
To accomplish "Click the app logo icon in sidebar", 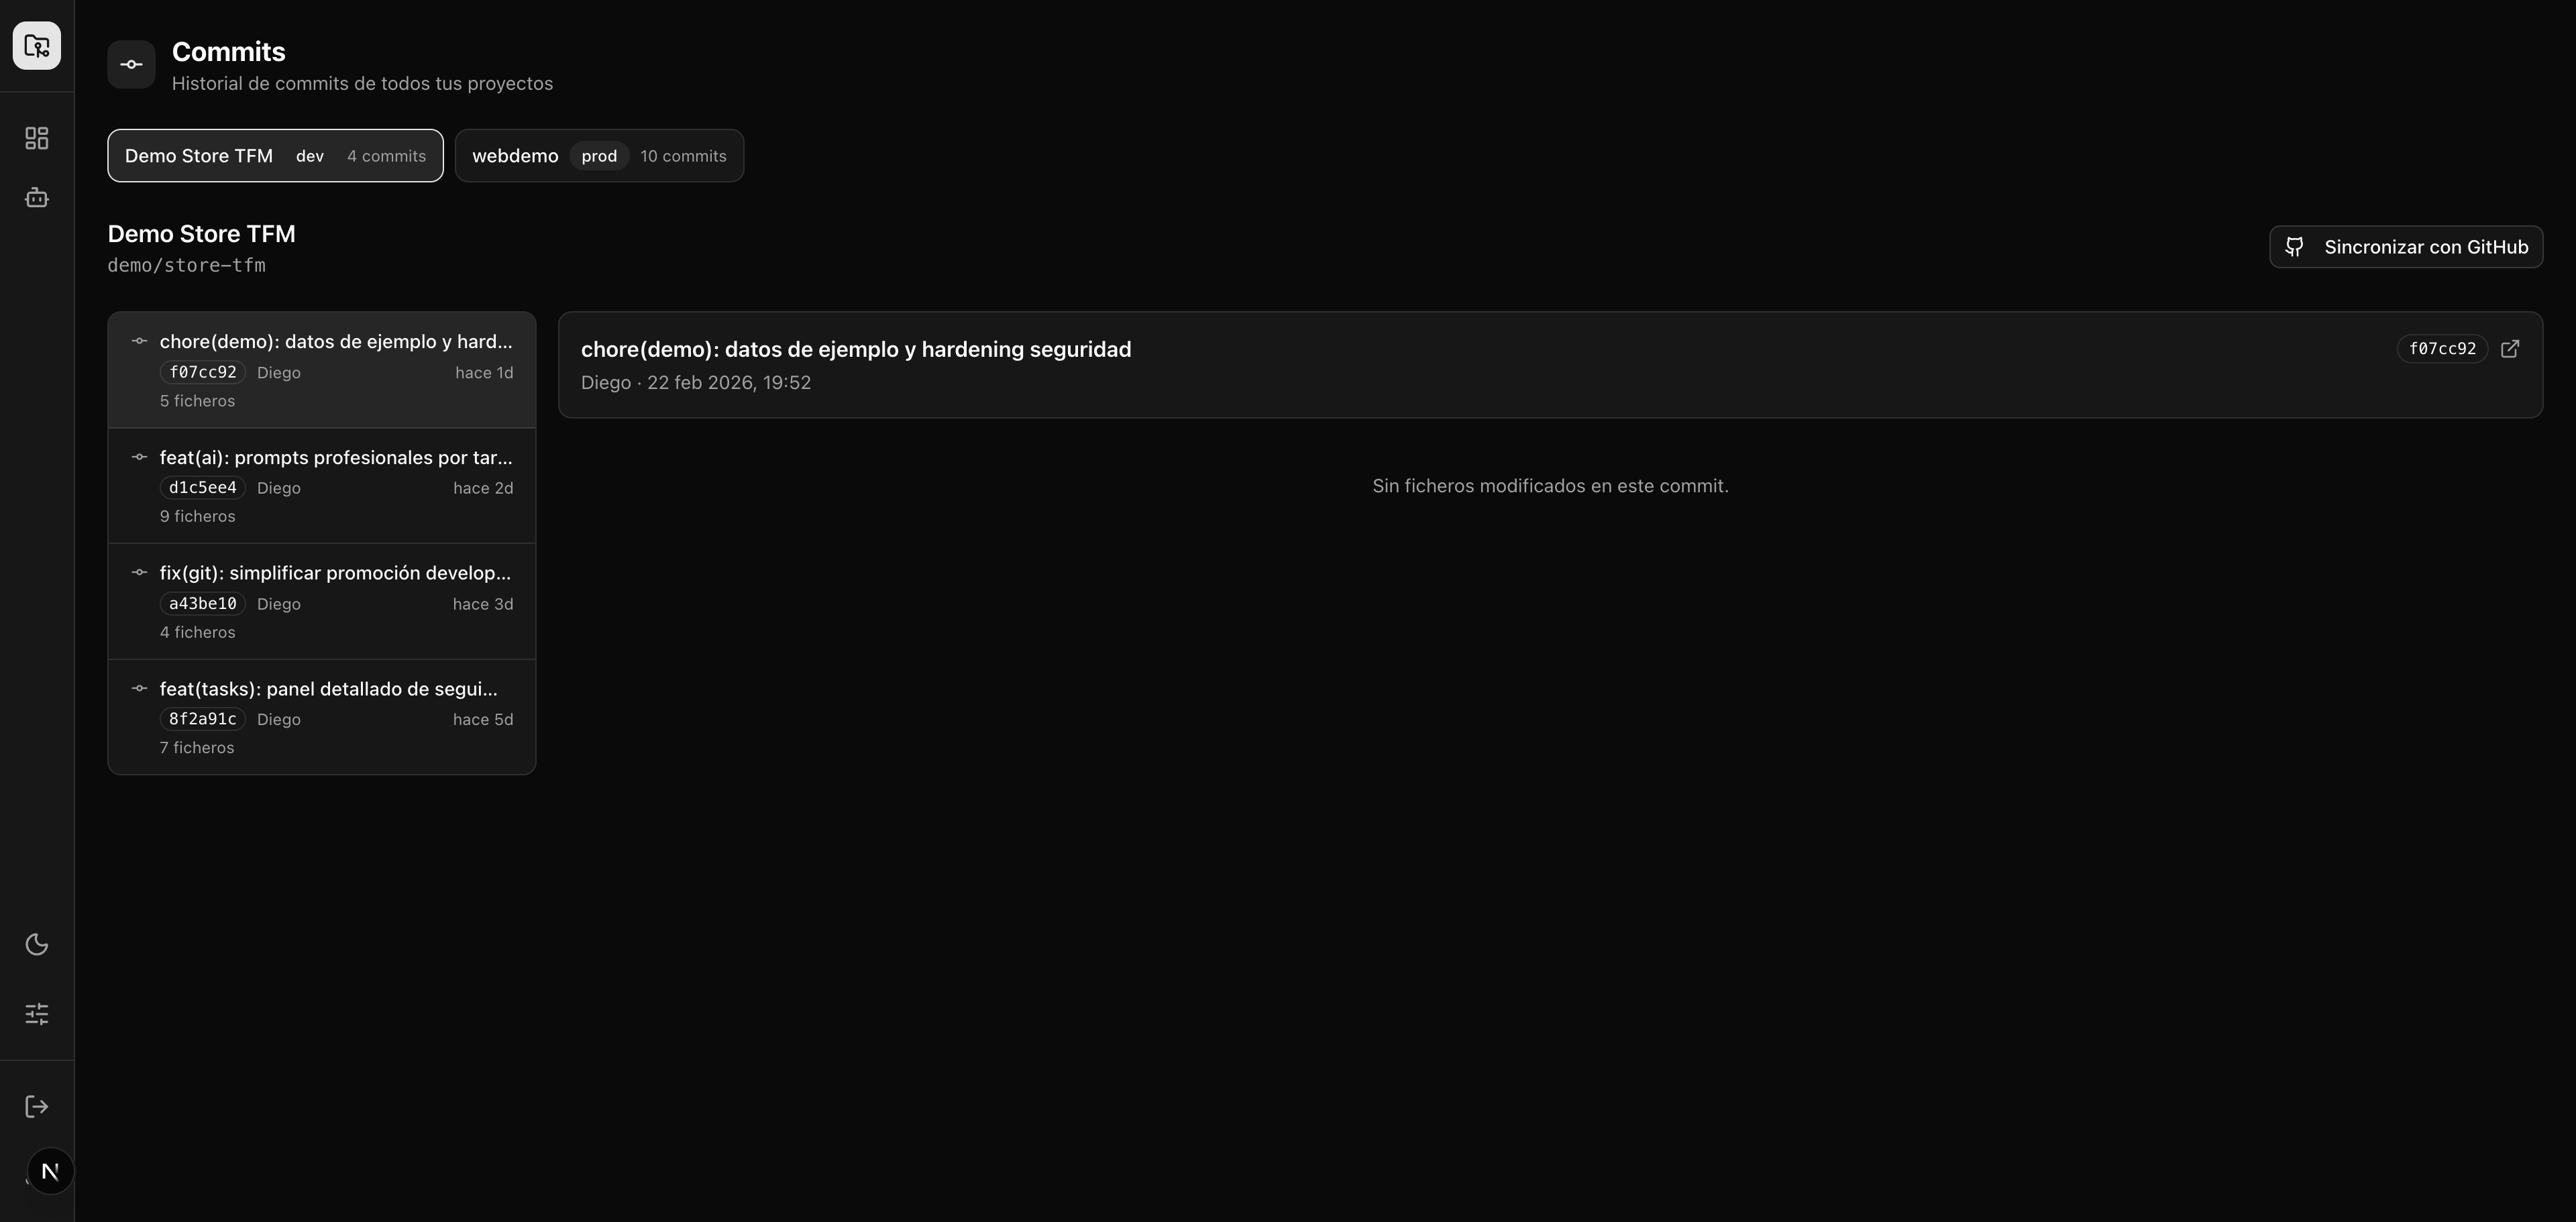I will [37, 46].
